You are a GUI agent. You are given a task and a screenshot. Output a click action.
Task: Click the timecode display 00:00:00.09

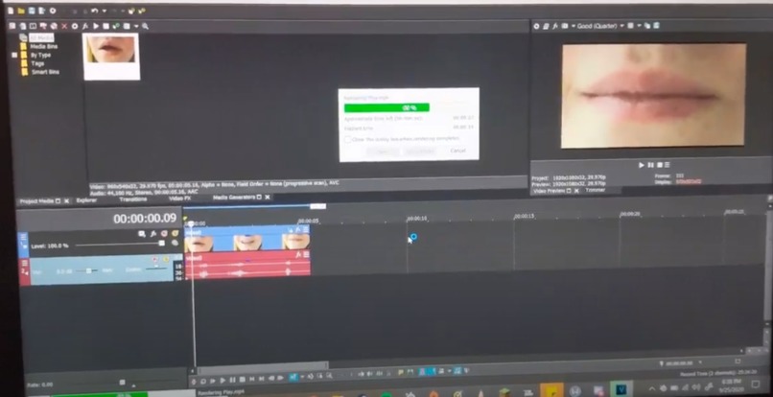[x=145, y=219]
